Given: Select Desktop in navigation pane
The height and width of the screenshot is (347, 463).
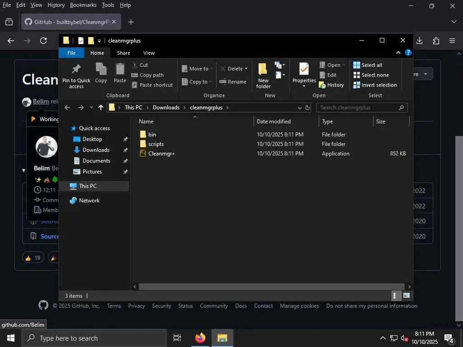Looking at the screenshot, I should (92, 139).
